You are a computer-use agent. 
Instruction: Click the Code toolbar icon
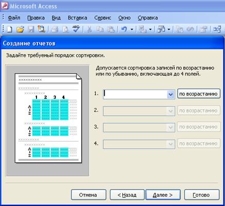[x=180, y=29]
